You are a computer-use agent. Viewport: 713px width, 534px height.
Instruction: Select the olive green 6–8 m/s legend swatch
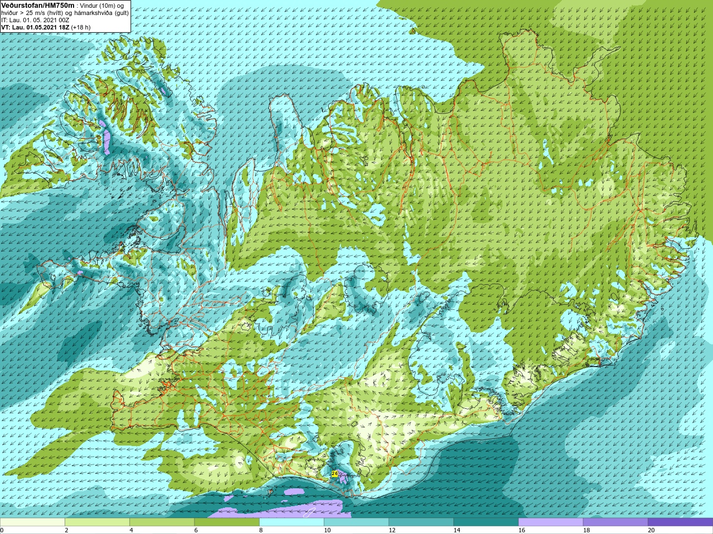[227, 522]
